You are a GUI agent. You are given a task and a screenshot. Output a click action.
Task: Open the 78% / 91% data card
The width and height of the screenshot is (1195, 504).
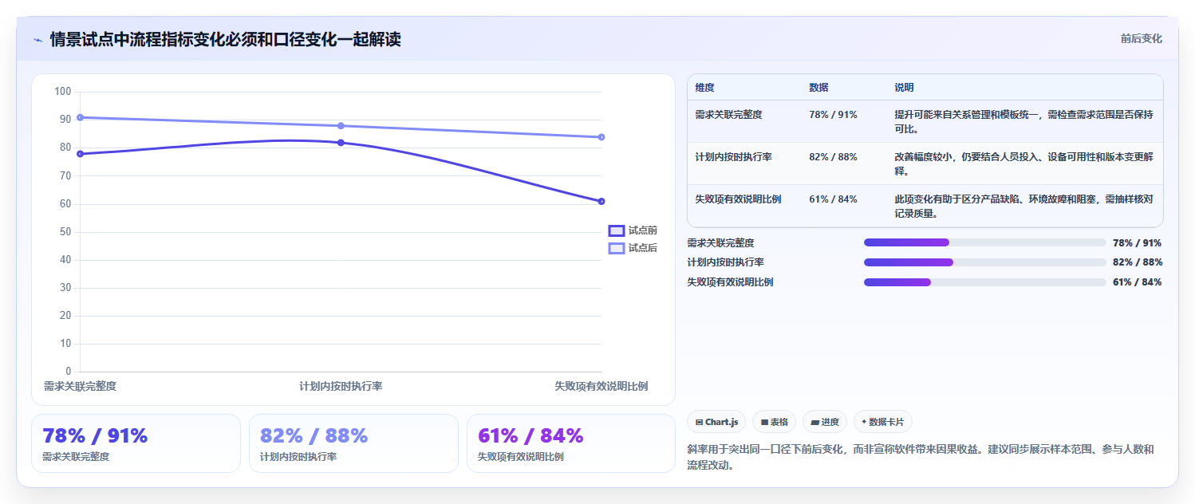tap(136, 443)
